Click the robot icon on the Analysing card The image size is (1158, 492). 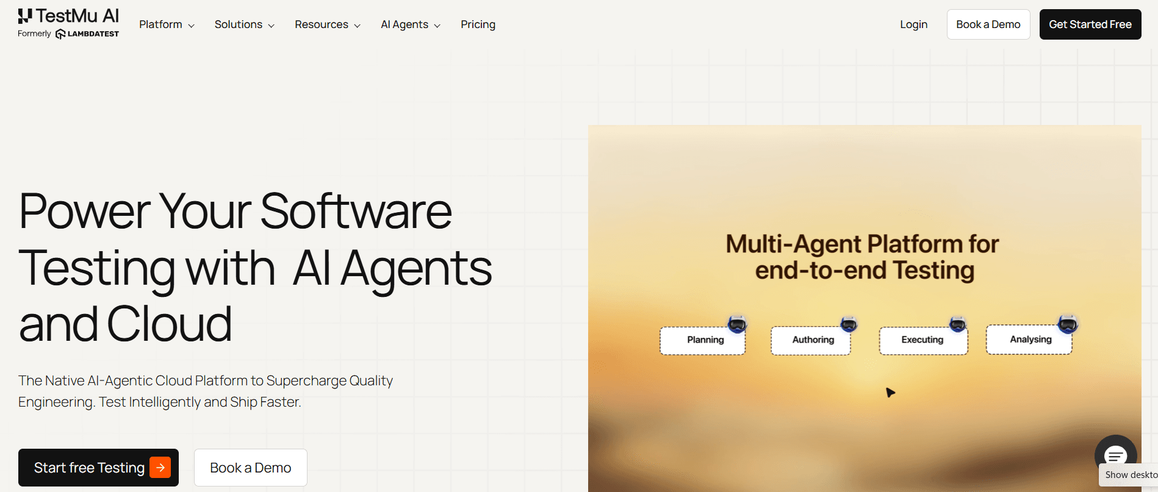pyautogui.click(x=1067, y=324)
